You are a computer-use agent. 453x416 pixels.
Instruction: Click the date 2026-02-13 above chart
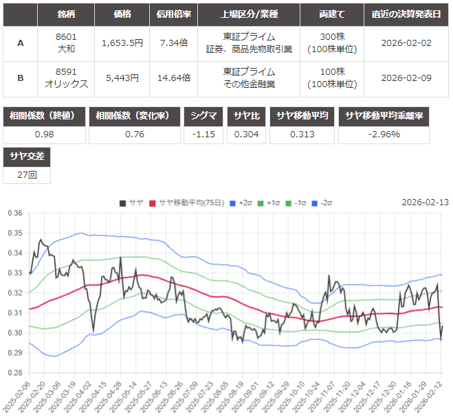pyautogui.click(x=425, y=203)
